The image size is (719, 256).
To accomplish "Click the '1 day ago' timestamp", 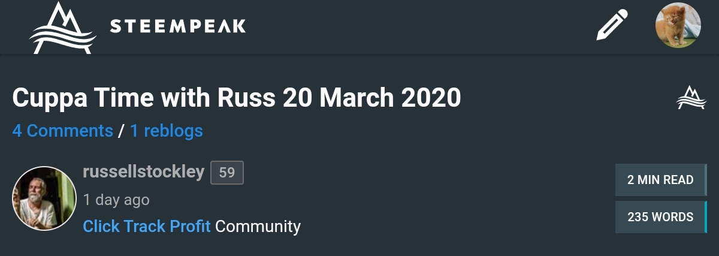I will point(116,200).
